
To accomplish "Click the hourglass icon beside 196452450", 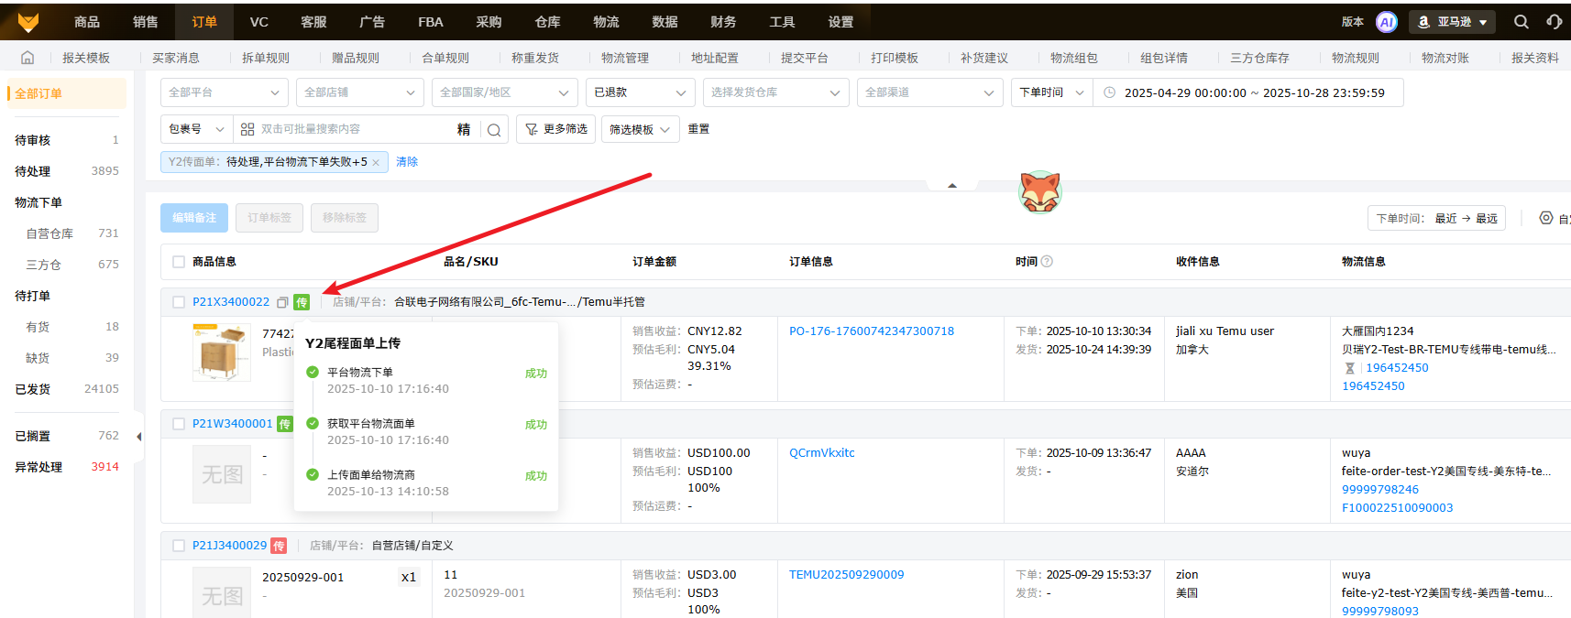I will (1349, 368).
